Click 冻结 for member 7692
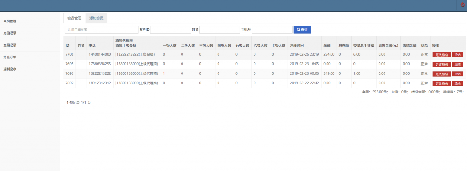This screenshot has width=467, height=171. pos(458,83)
